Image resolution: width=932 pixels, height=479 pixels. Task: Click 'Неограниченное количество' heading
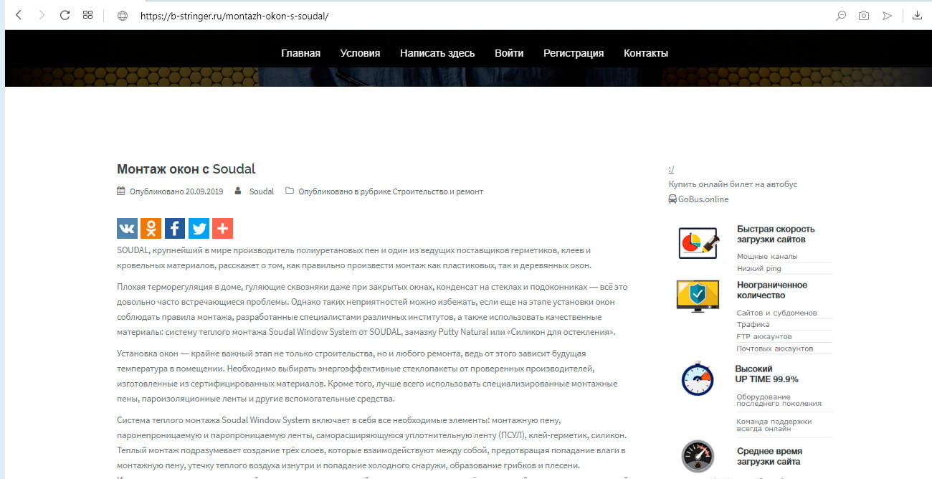pyautogui.click(x=772, y=290)
